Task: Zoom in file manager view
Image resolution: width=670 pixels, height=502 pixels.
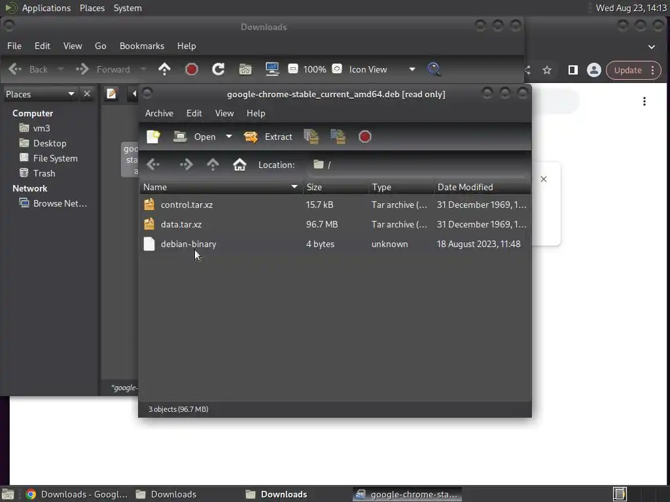Action: tap(337, 69)
